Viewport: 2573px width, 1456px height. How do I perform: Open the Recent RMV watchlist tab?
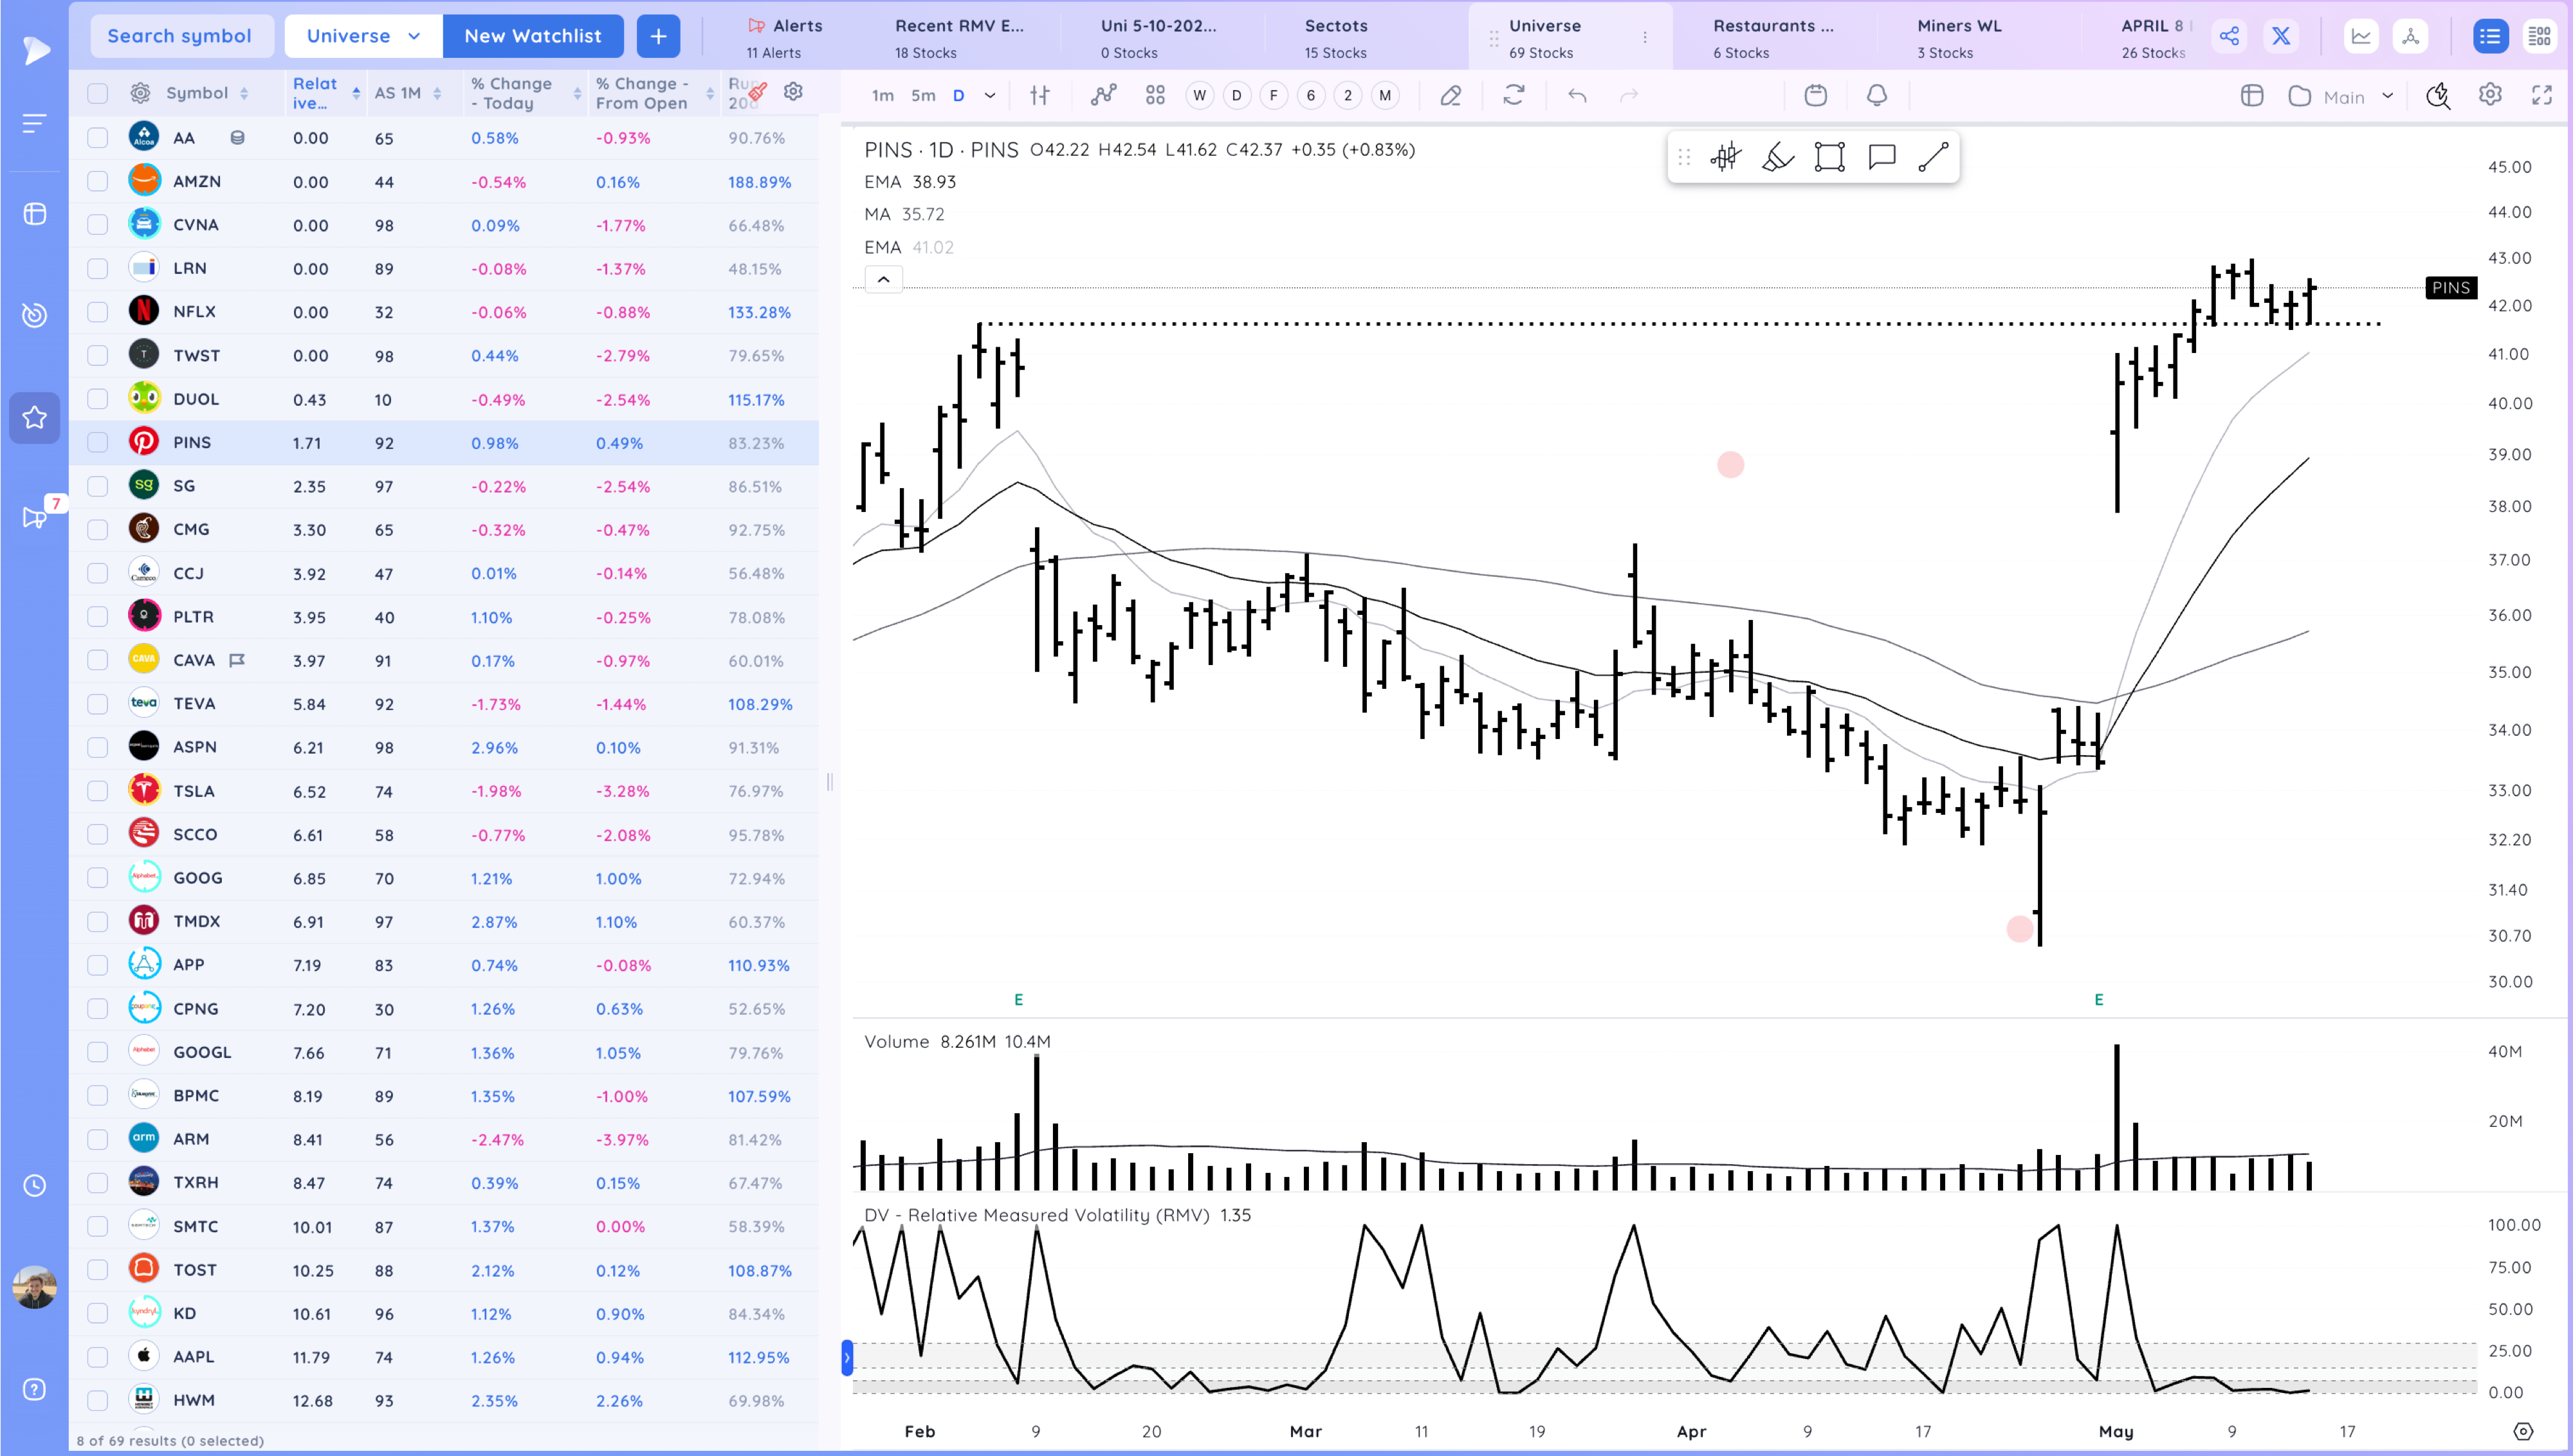[959, 37]
